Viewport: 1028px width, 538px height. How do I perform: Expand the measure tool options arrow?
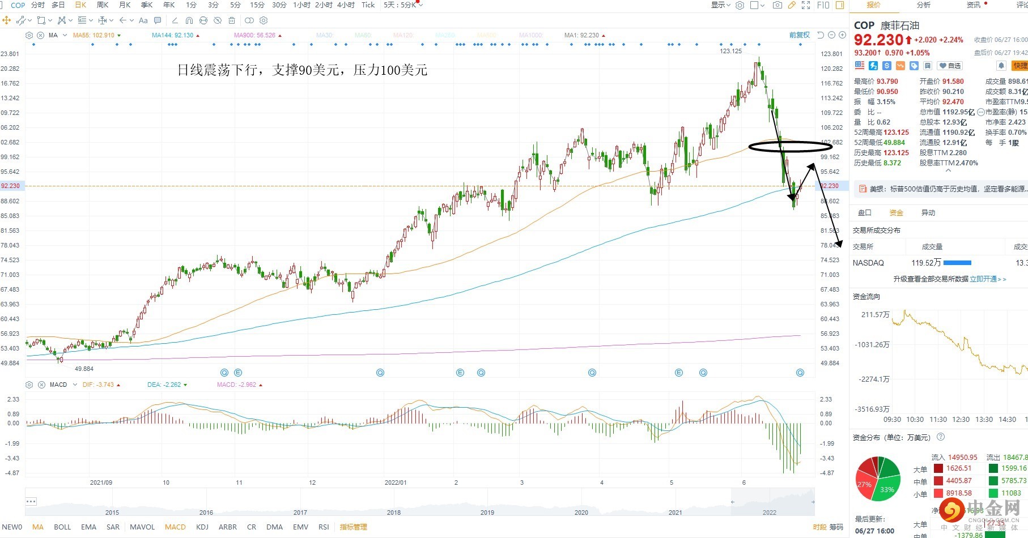click(x=111, y=20)
